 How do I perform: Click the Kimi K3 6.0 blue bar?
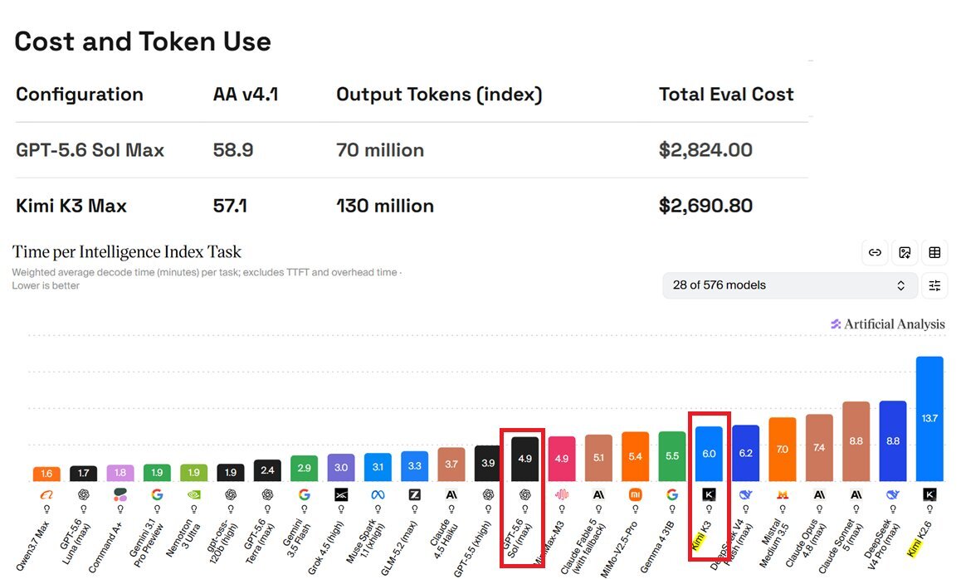[709, 454]
